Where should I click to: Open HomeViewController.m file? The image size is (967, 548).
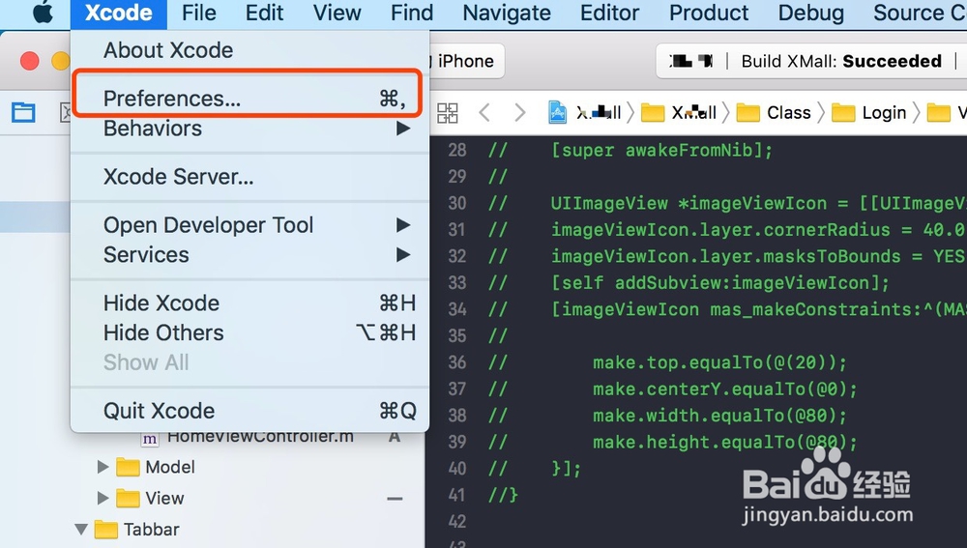pyautogui.click(x=260, y=437)
